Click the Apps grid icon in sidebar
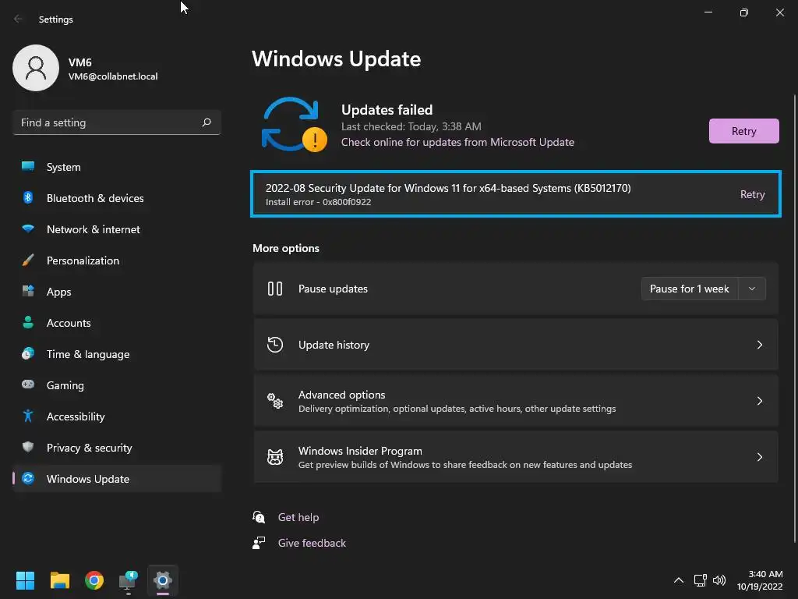This screenshot has width=798, height=599. click(x=28, y=292)
